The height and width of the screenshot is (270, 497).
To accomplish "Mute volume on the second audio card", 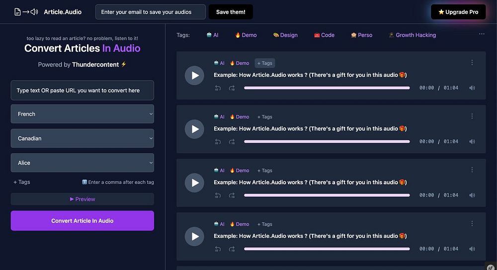I will [472, 142].
